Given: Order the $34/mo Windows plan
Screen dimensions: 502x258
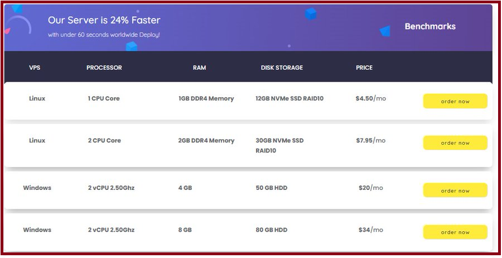Looking at the screenshot, I should pyautogui.click(x=455, y=232).
